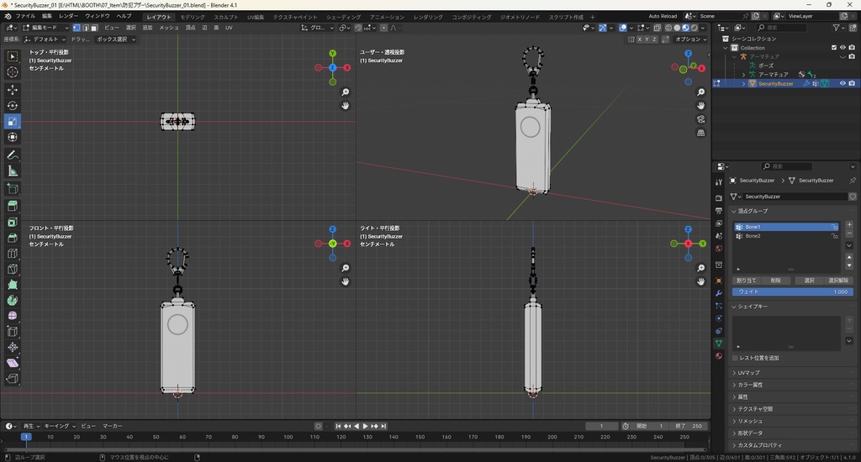
Task: Activate the Annotate pencil tool
Action: point(13,155)
